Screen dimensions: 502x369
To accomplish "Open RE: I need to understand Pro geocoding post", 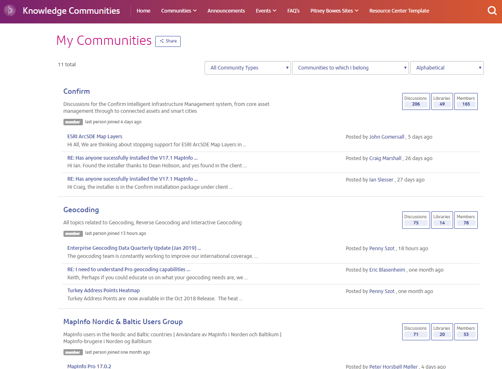I will [x=129, y=270].
